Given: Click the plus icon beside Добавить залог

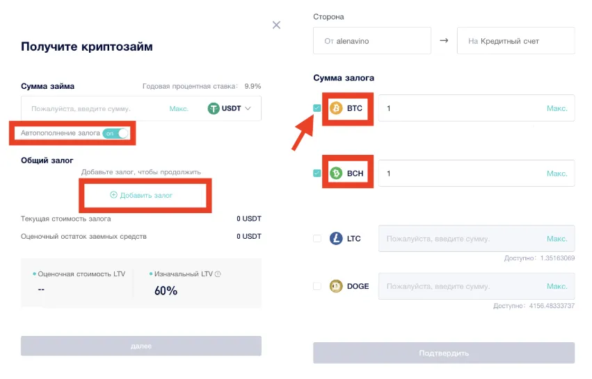Looking at the screenshot, I should point(113,195).
